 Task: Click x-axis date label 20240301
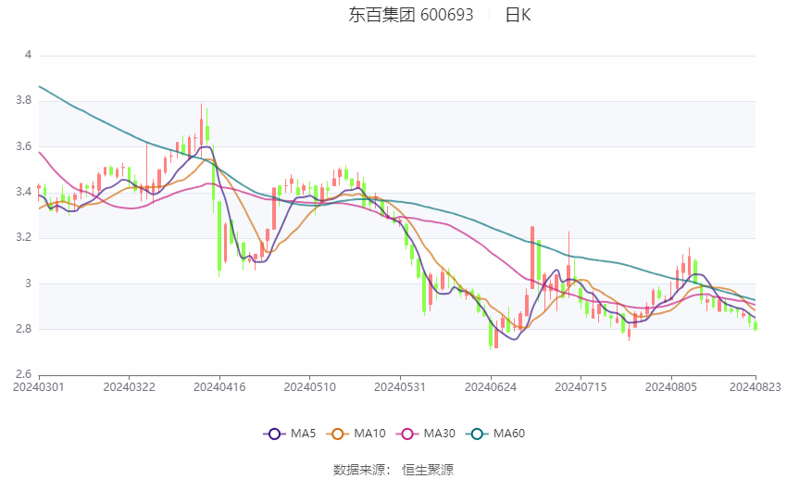[x=39, y=387]
